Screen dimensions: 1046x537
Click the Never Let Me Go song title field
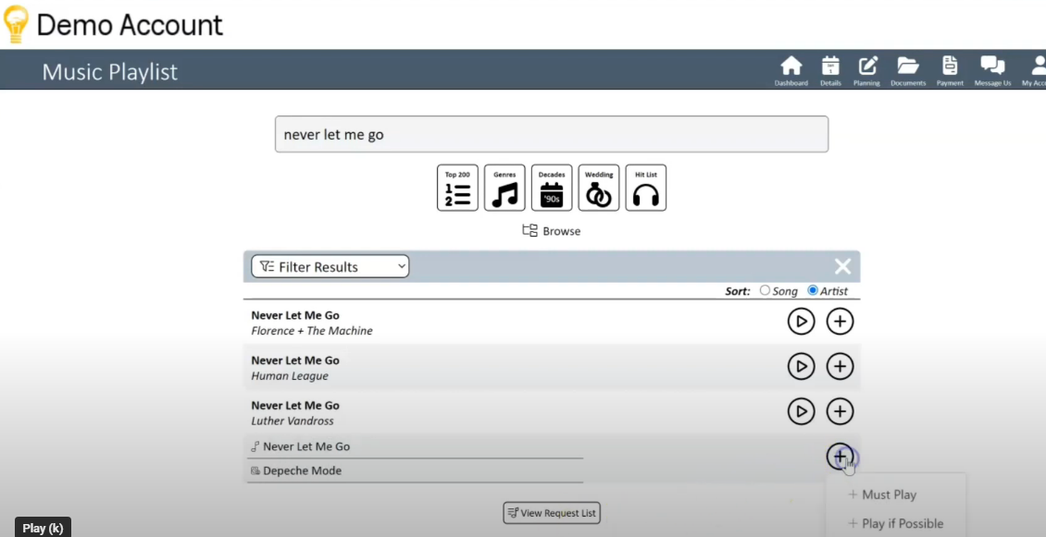(x=415, y=446)
